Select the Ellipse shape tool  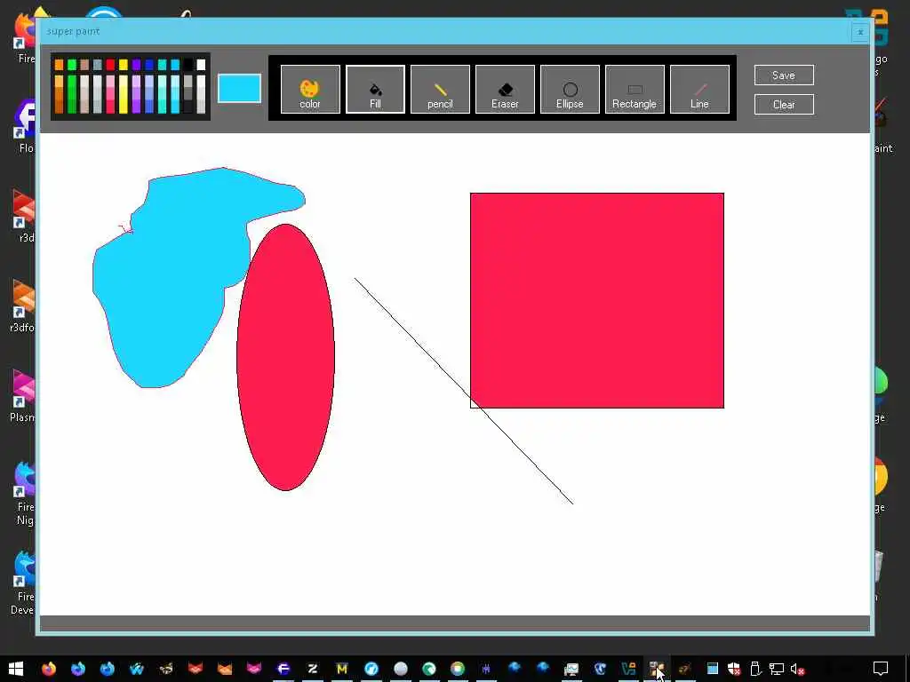pos(570,90)
